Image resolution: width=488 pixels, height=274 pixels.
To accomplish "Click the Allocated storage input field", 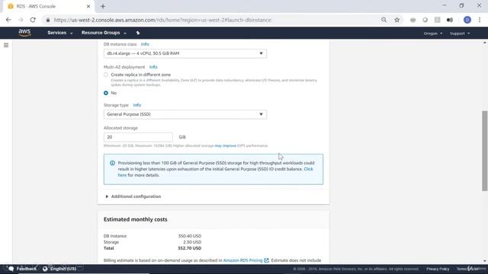I will (138, 137).
